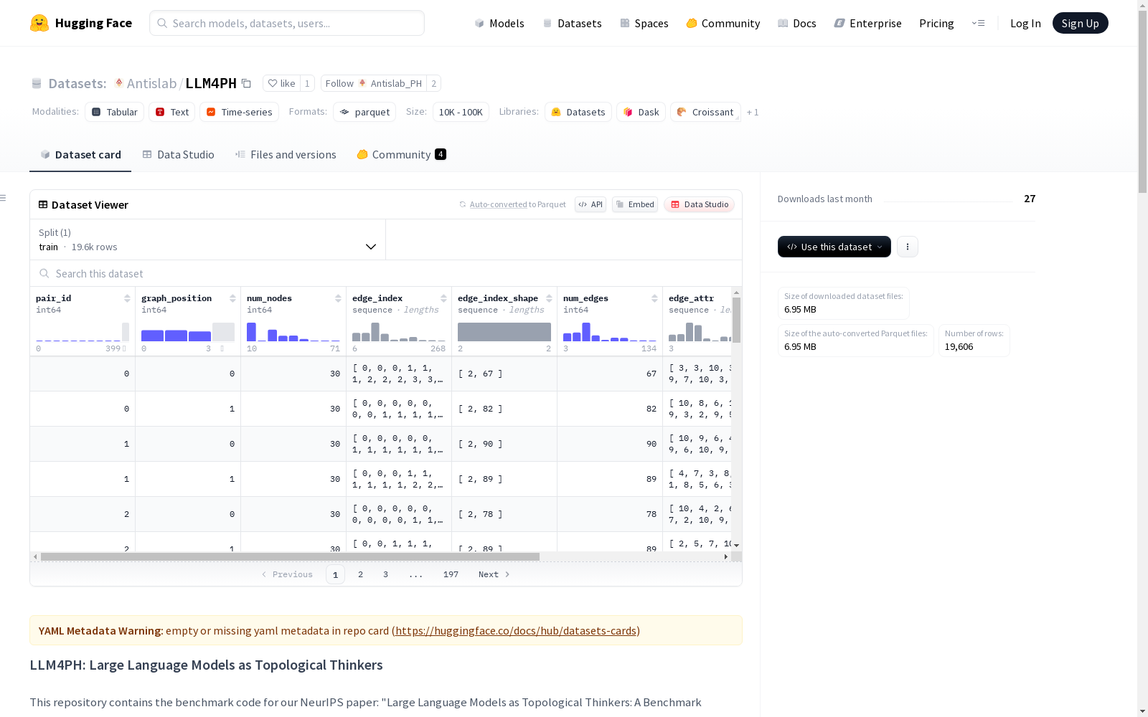Click the search magnifier icon in the dataset viewer
This screenshot has height=717, width=1148.
(44, 273)
